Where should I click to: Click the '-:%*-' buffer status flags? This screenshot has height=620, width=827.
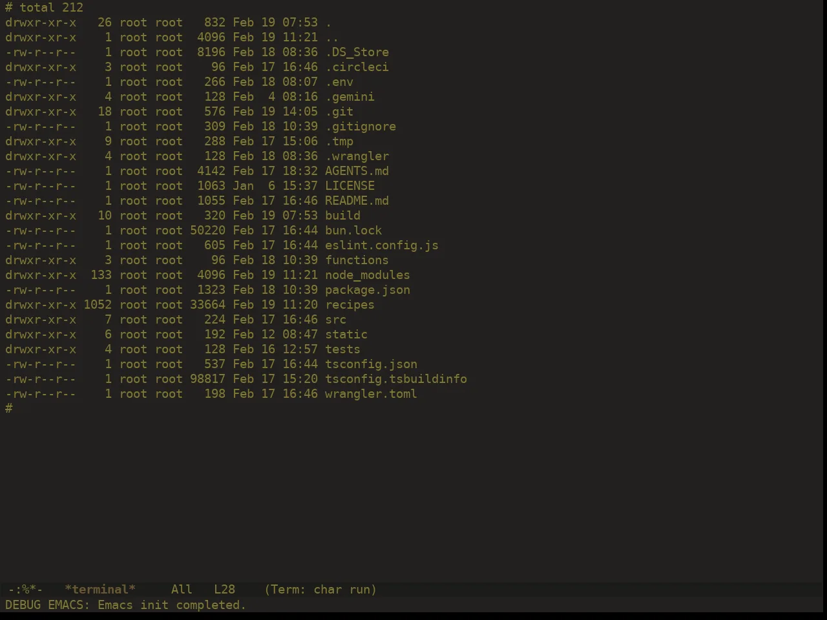25,590
